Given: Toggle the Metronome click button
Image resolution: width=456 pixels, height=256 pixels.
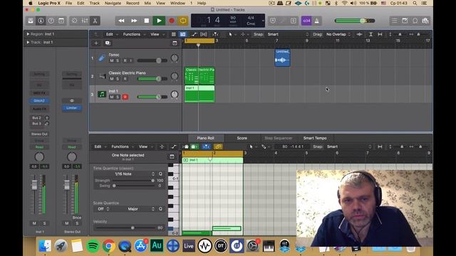Looking at the screenshot, I should [316, 21].
